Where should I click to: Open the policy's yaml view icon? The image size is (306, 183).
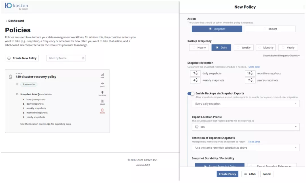pos(102,84)
